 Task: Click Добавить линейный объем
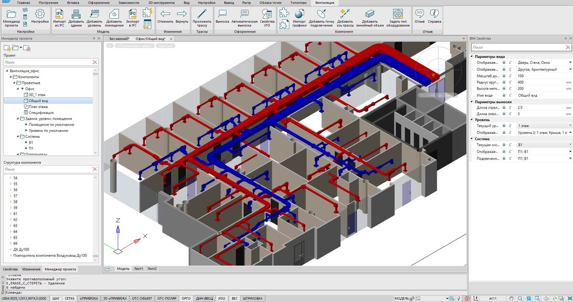click(x=370, y=18)
